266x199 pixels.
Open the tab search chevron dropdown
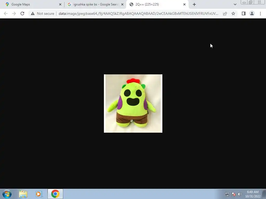(x=235, y=5)
